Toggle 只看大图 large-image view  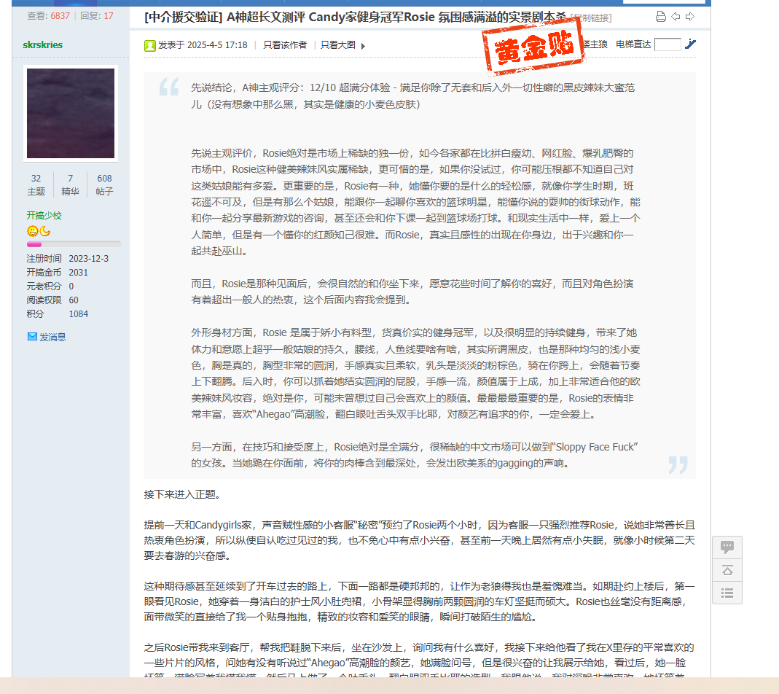tap(338, 45)
